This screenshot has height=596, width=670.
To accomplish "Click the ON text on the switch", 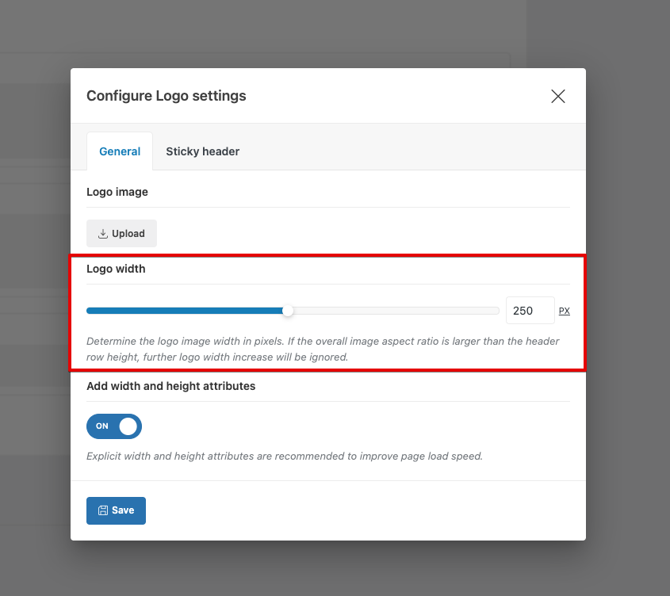I will coord(102,426).
